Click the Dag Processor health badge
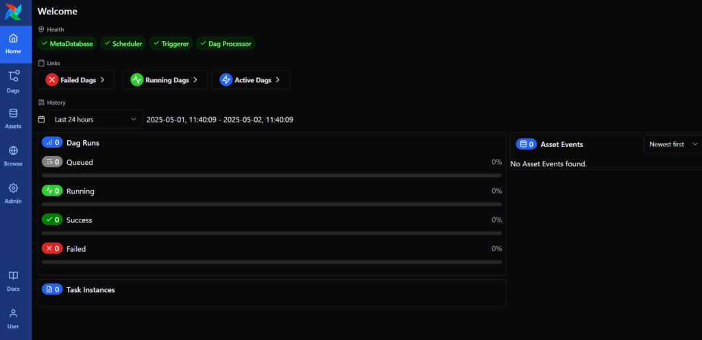 click(225, 44)
